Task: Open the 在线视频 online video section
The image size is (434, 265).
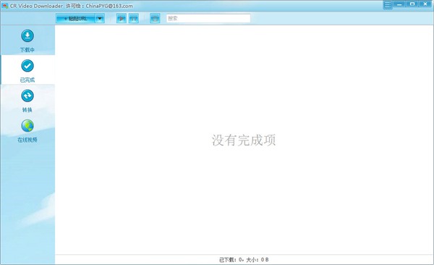Action: pyautogui.click(x=27, y=130)
